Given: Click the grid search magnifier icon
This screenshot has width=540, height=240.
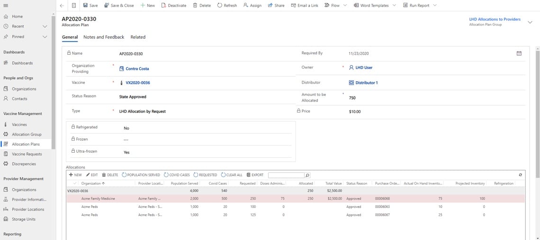Looking at the screenshot, I should [x=307, y=175].
